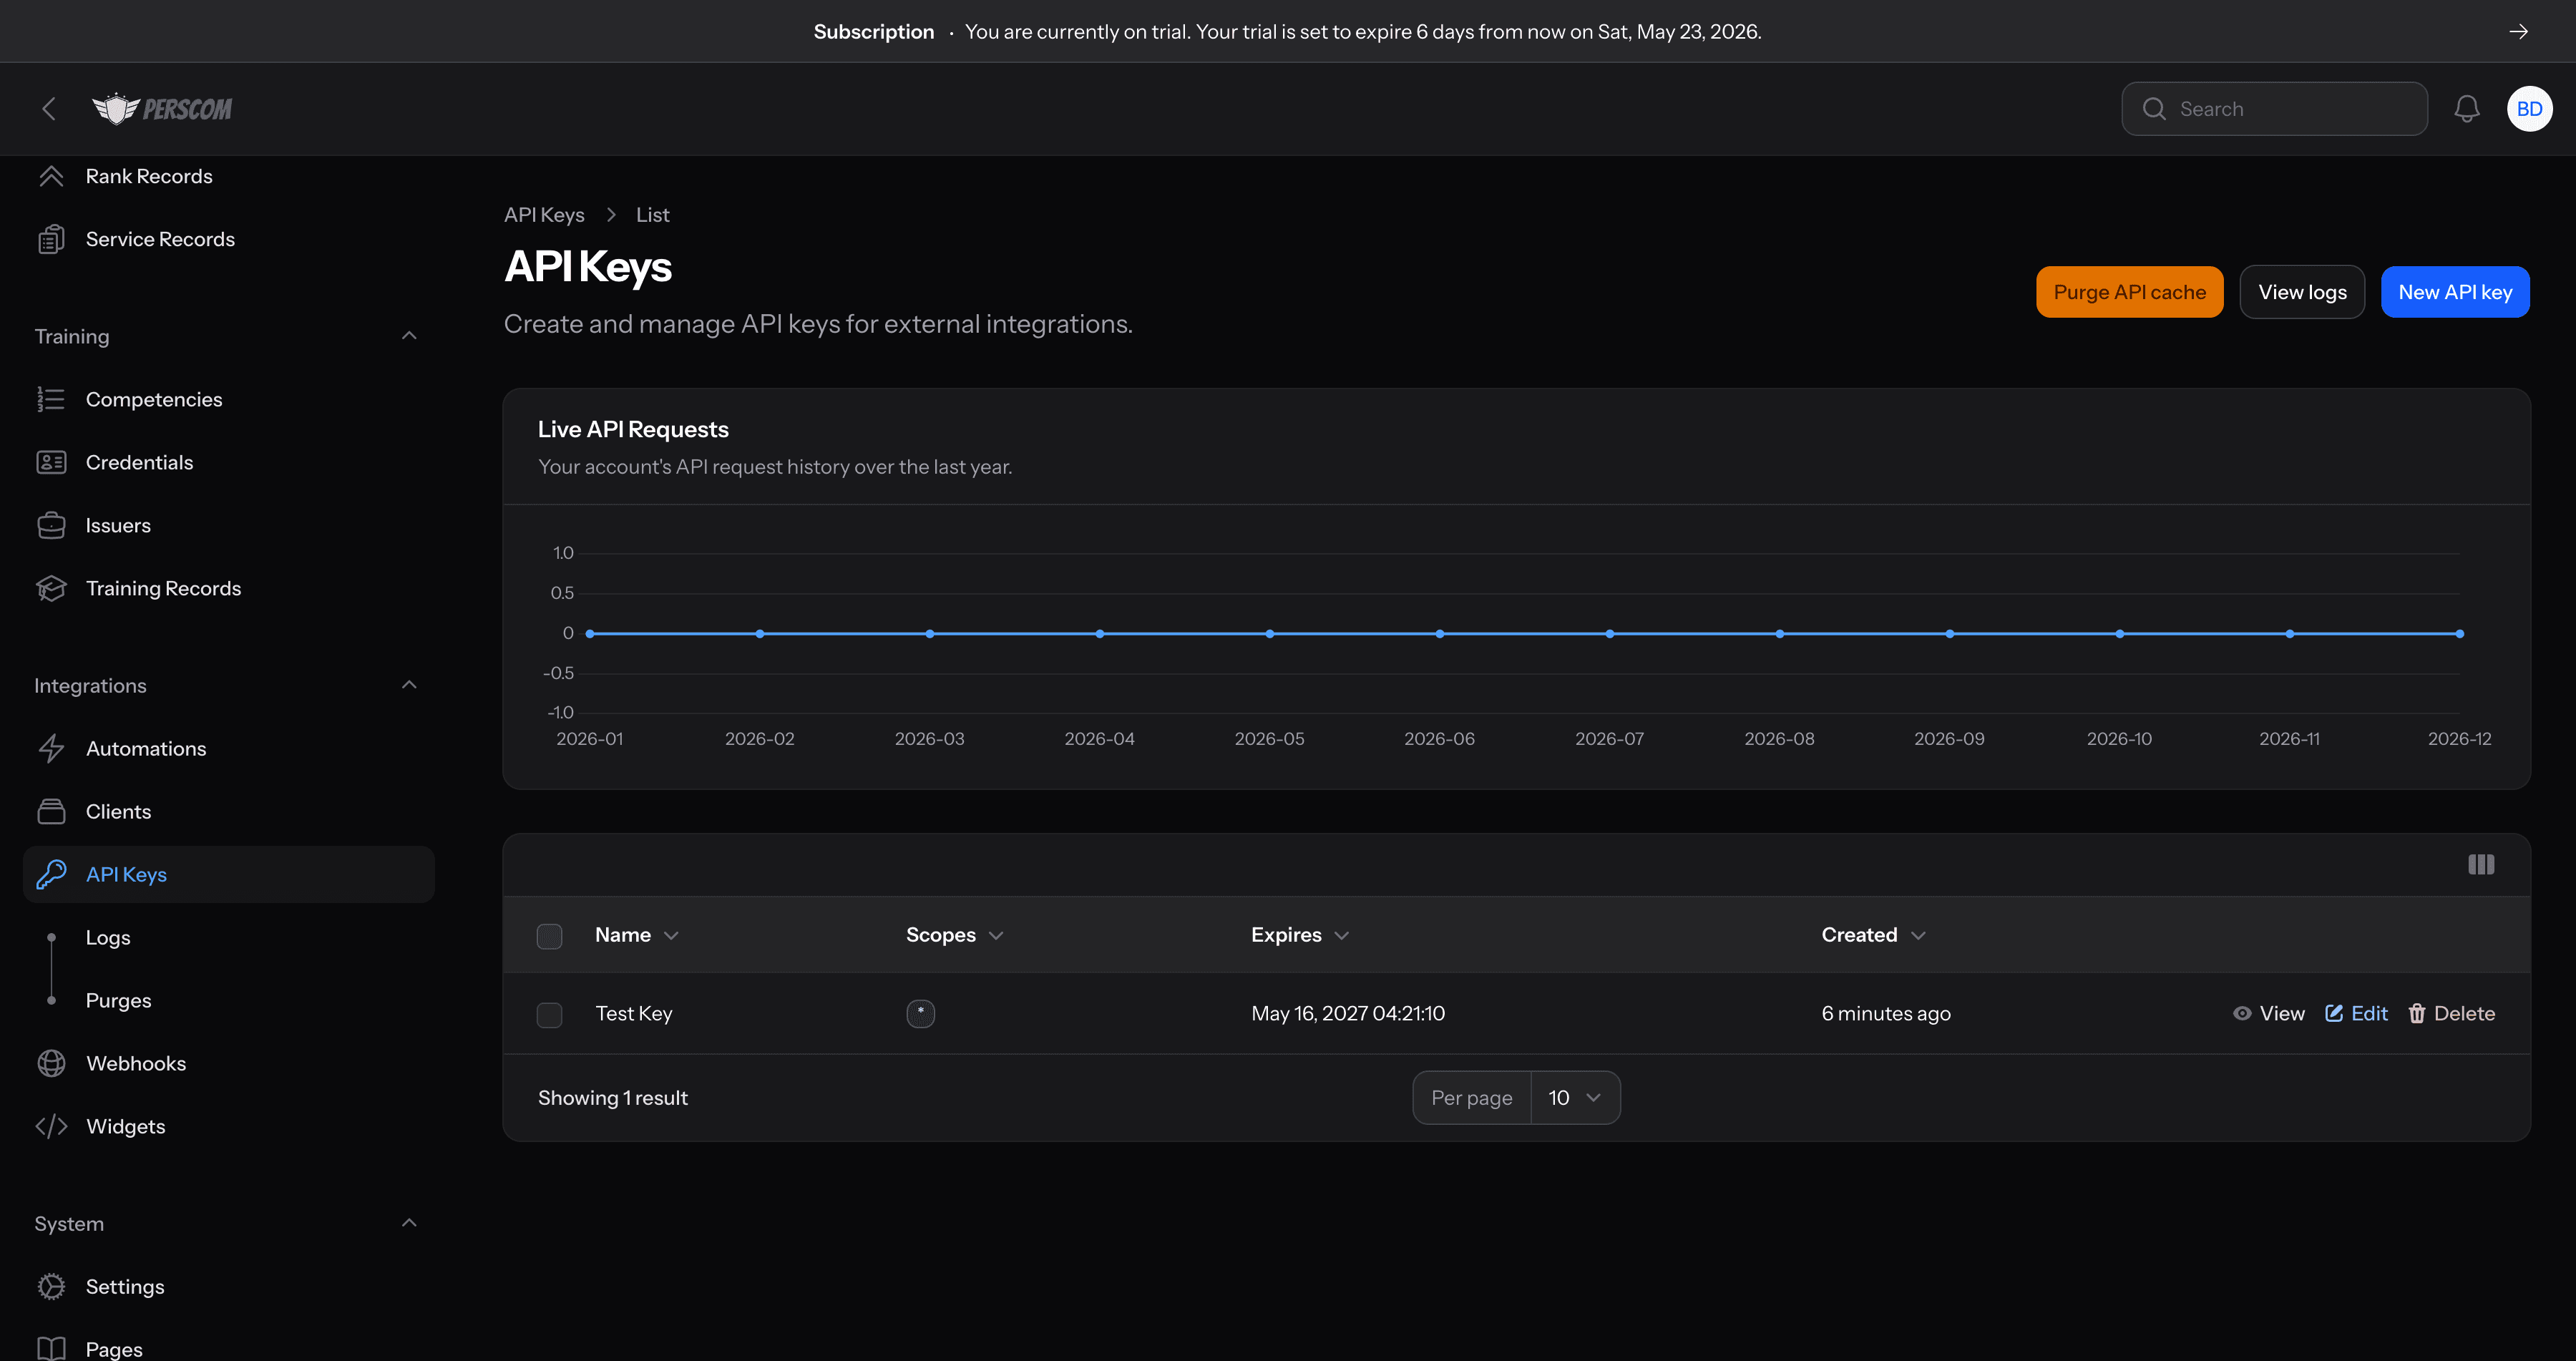Viewport: 2576px width, 1361px height.
Task: Click the scope asterisk badge for Test Key
Action: point(920,1013)
